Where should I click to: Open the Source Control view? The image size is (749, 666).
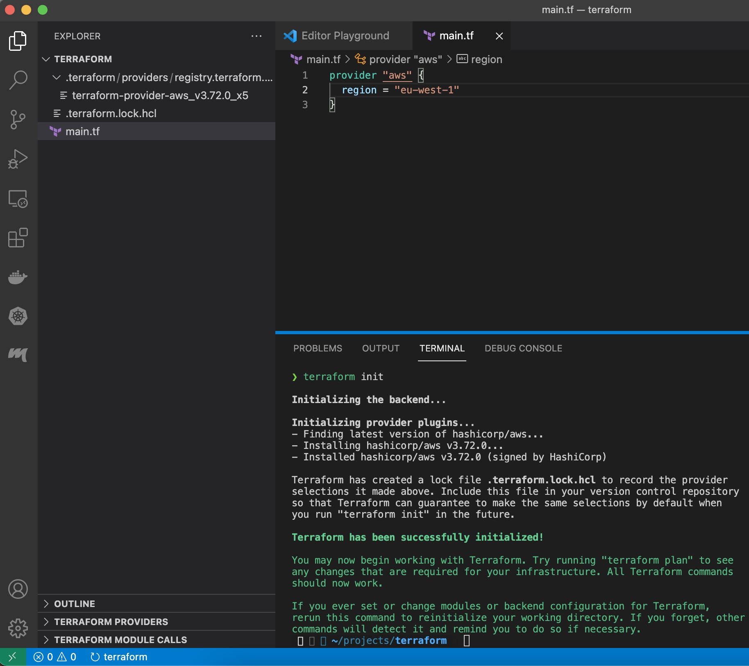pos(18,120)
